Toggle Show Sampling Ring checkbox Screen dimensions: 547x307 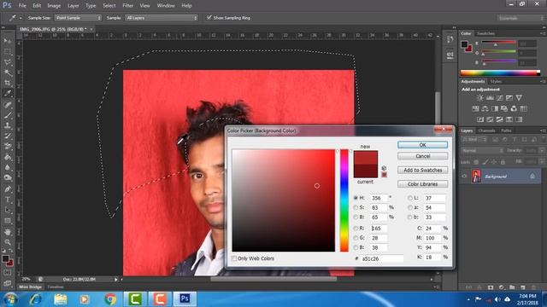[x=209, y=17]
